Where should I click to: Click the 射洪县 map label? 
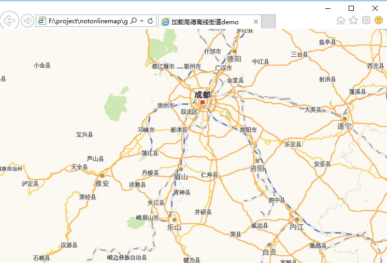[327, 79]
